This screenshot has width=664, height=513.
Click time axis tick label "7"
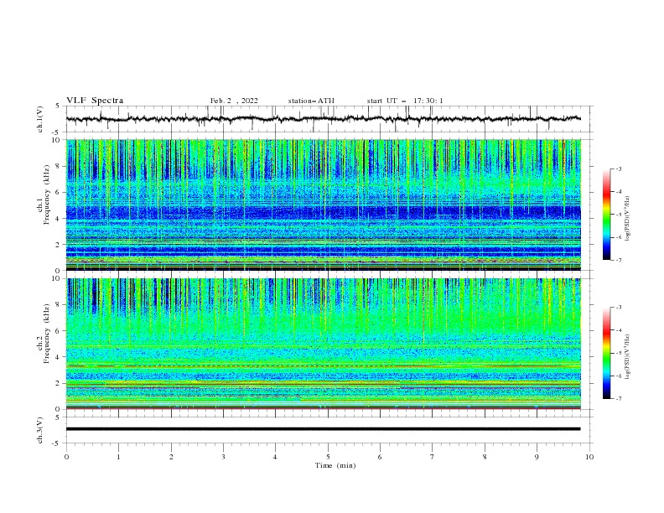433,457
